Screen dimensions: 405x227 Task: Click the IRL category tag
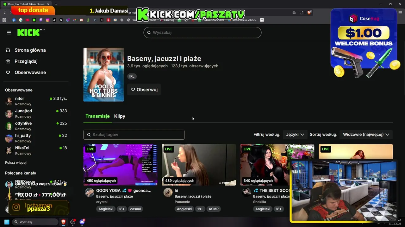tap(132, 76)
